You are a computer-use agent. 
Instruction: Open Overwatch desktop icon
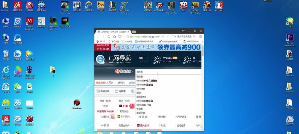[89, 6]
